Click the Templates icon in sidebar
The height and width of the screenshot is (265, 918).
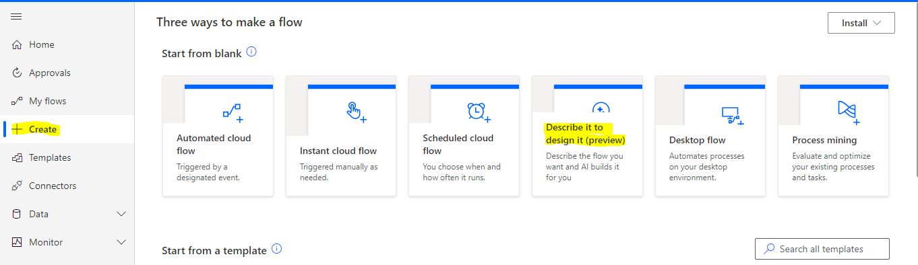point(18,157)
